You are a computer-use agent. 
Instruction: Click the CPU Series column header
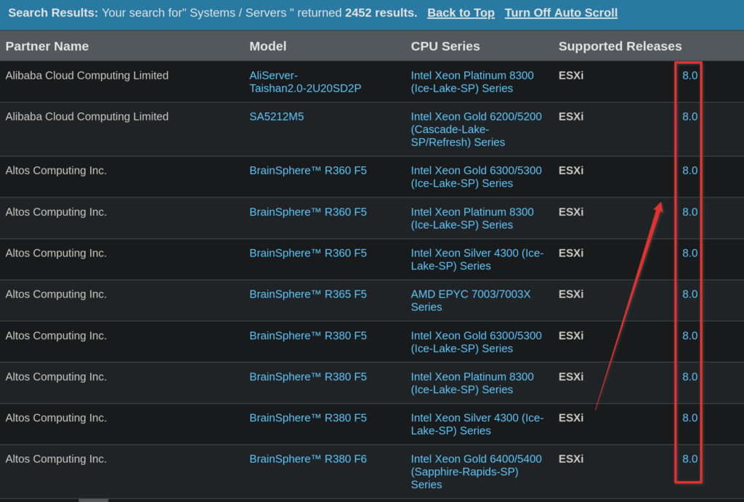pos(445,46)
